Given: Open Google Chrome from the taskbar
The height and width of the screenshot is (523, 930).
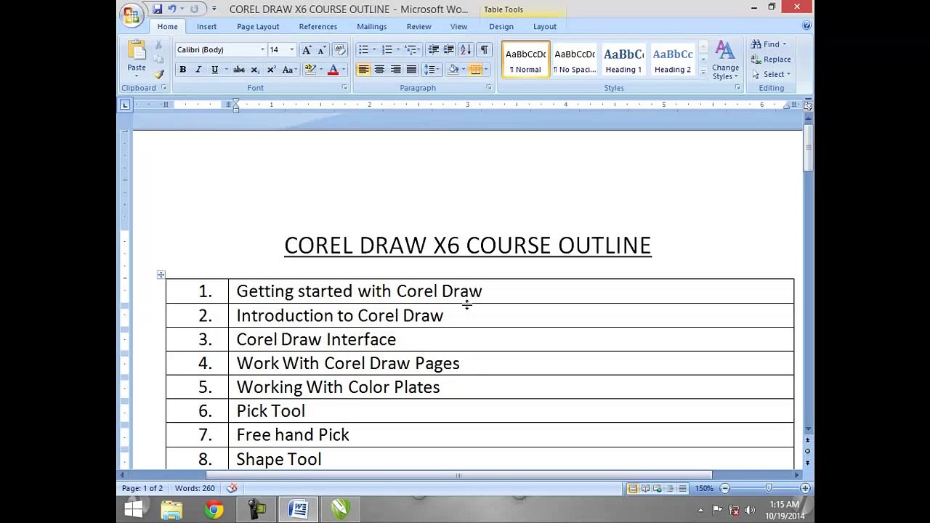Looking at the screenshot, I should click(214, 509).
